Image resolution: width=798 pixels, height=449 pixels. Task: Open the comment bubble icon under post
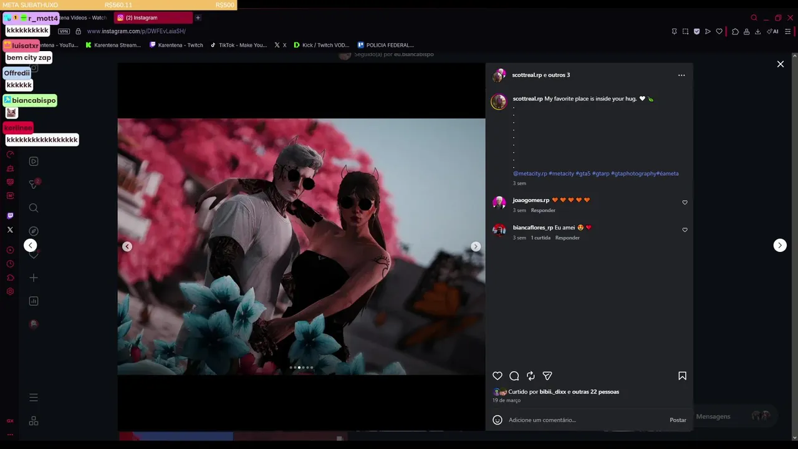(514, 376)
